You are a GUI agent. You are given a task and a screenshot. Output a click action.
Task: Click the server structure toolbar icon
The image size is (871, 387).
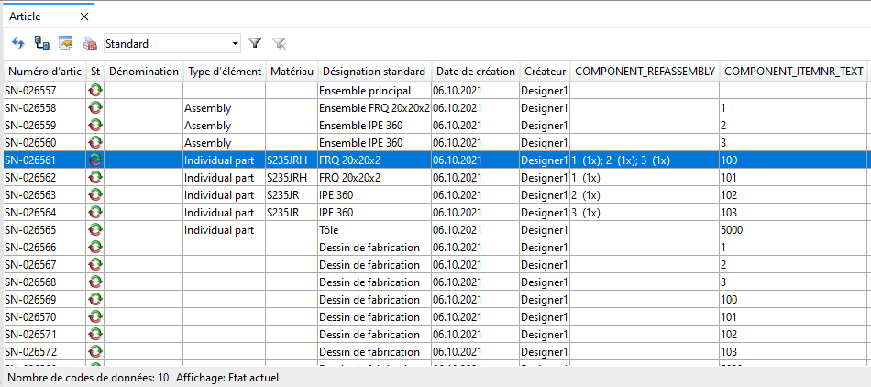[x=41, y=43]
